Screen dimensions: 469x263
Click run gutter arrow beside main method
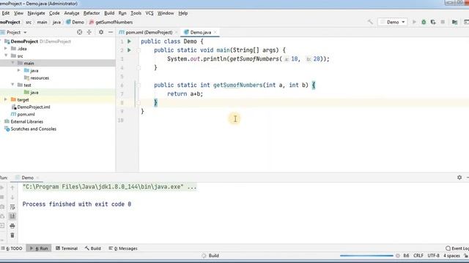[x=129, y=50]
